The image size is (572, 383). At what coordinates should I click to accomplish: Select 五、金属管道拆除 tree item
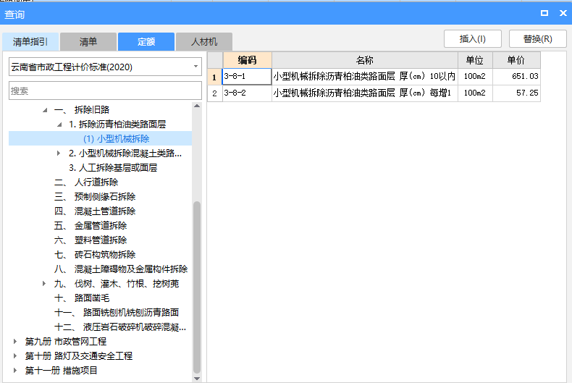(91, 226)
